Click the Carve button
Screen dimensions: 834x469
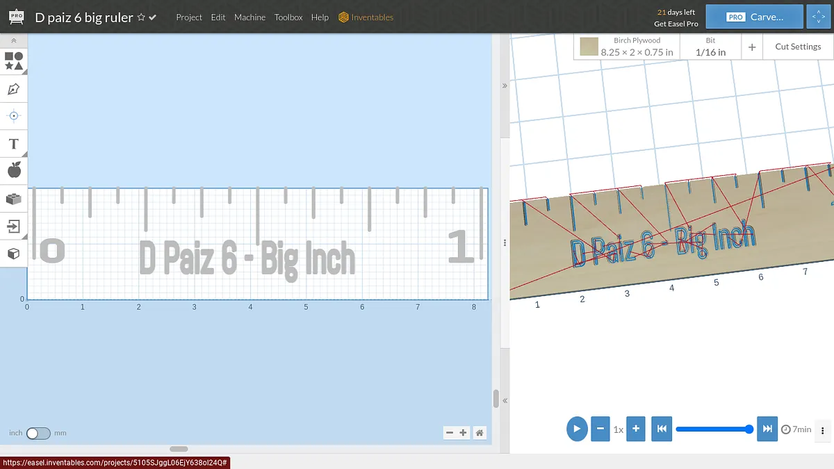click(x=754, y=17)
